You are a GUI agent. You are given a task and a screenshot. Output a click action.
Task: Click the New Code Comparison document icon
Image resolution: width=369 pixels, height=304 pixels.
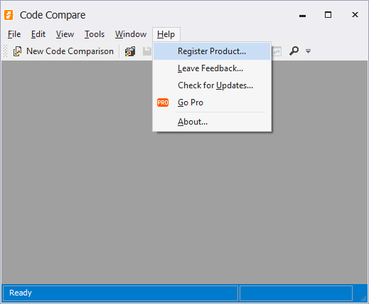tap(17, 51)
